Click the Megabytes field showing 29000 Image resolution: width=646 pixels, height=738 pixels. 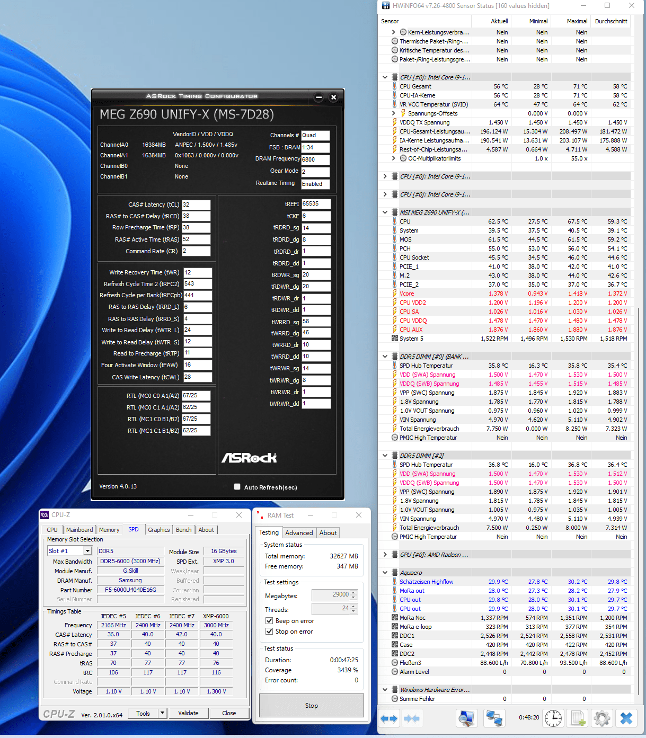pyautogui.click(x=331, y=595)
